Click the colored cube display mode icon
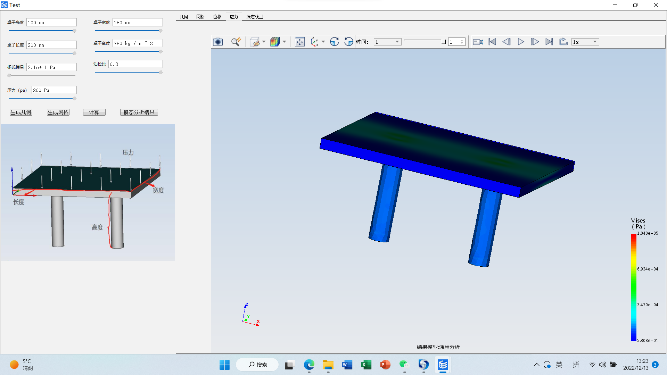The image size is (667, 375). [x=275, y=42]
